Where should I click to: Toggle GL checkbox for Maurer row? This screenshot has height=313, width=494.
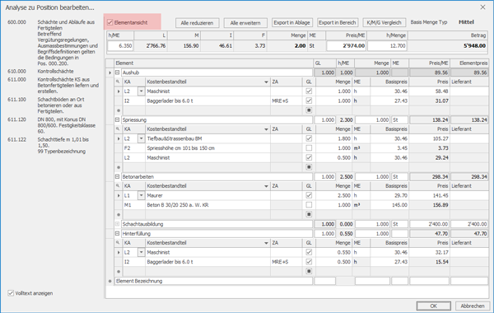point(309,195)
